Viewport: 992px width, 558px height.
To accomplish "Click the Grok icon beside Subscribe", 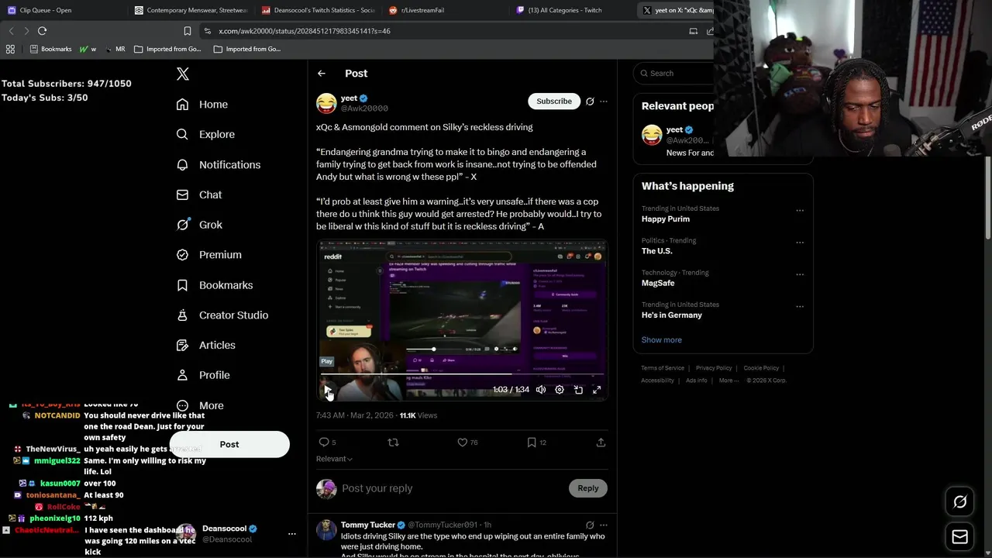I will [x=590, y=102].
